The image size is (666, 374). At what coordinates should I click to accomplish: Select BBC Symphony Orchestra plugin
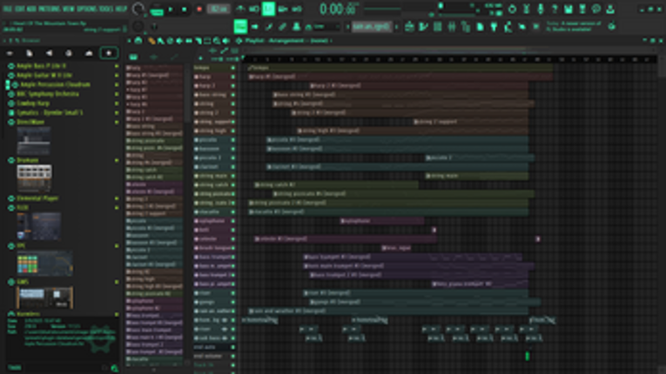pos(48,94)
